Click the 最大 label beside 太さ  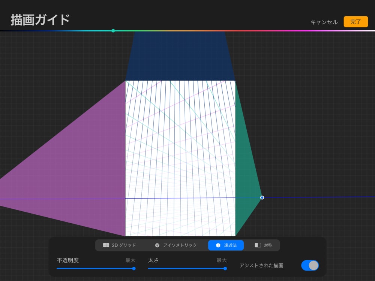(222, 260)
